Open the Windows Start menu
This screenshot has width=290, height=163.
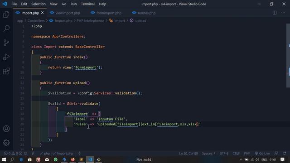click(4, 159)
